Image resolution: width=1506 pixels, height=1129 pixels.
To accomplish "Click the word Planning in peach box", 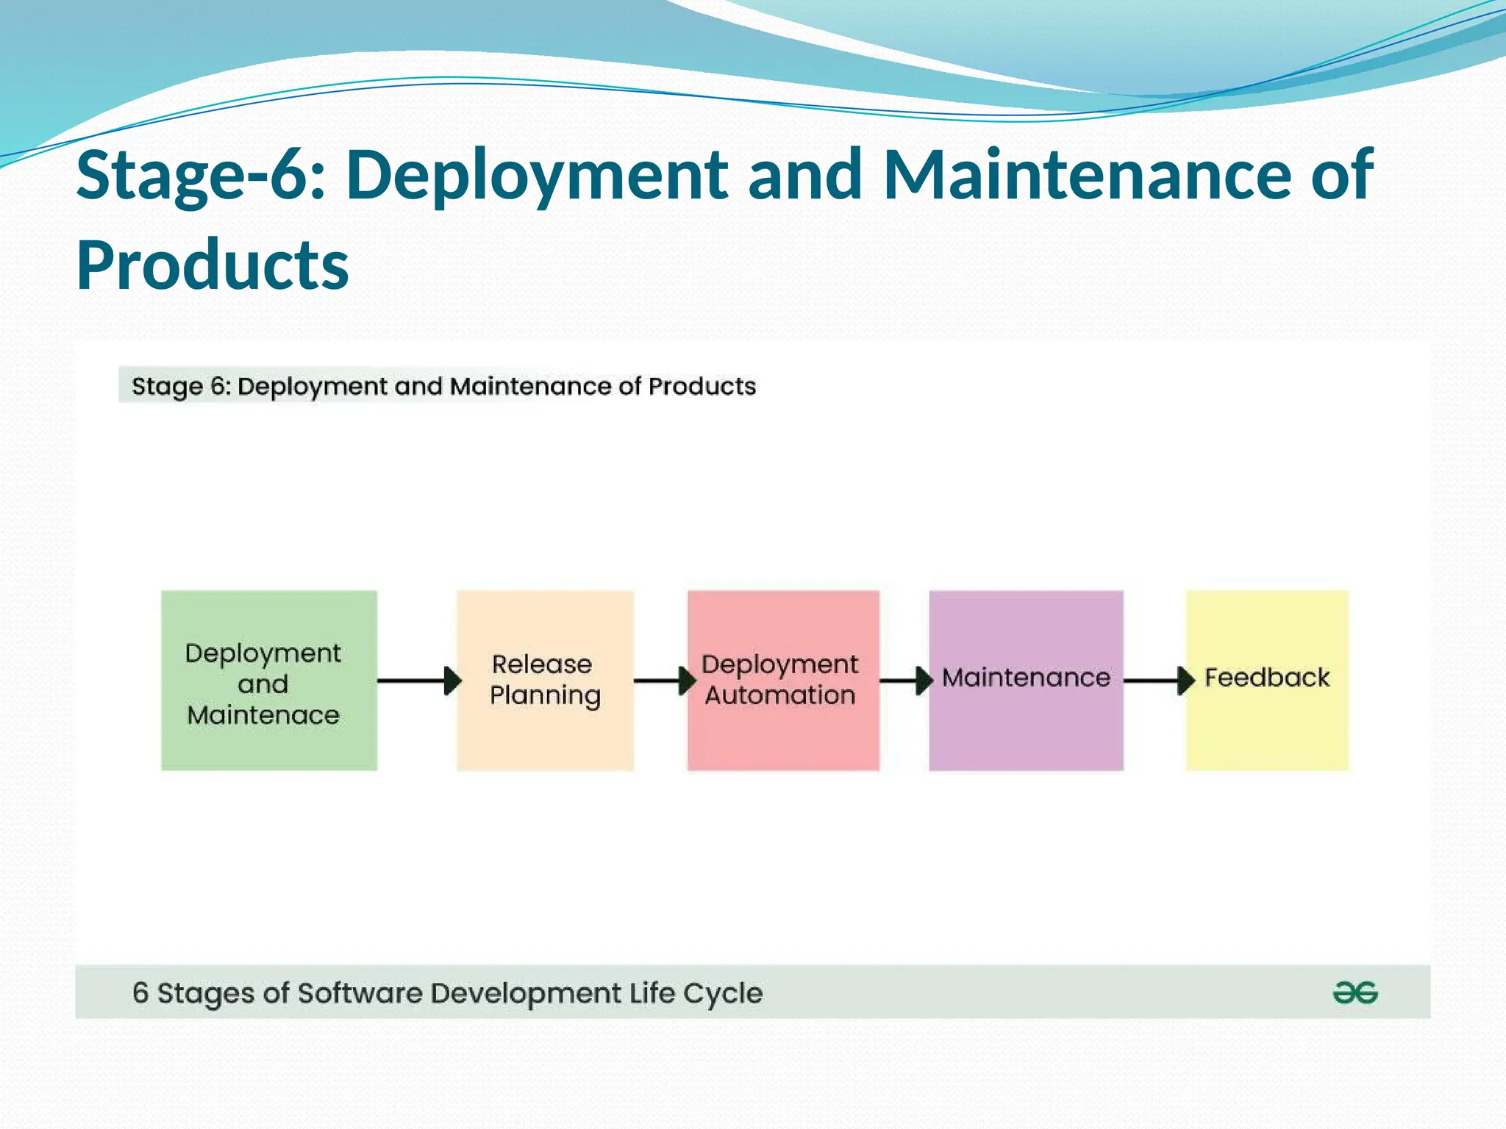I will click(545, 695).
